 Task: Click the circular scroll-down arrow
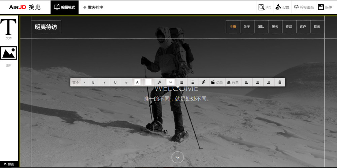[177, 158]
